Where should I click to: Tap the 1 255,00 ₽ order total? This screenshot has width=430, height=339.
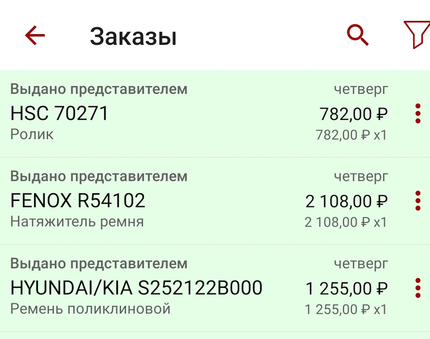pyautogui.click(x=346, y=288)
